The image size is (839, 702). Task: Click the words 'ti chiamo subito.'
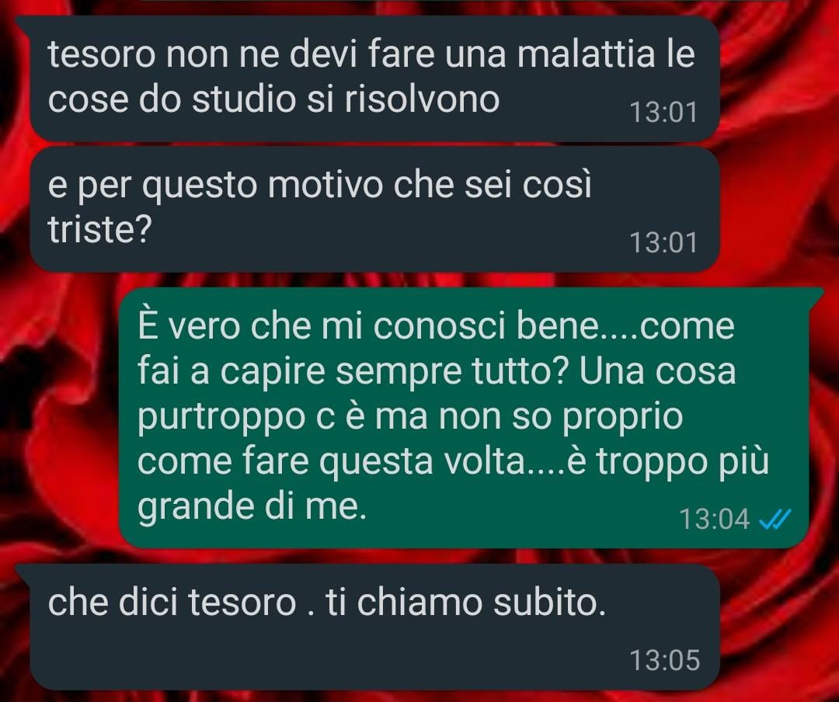point(466,603)
